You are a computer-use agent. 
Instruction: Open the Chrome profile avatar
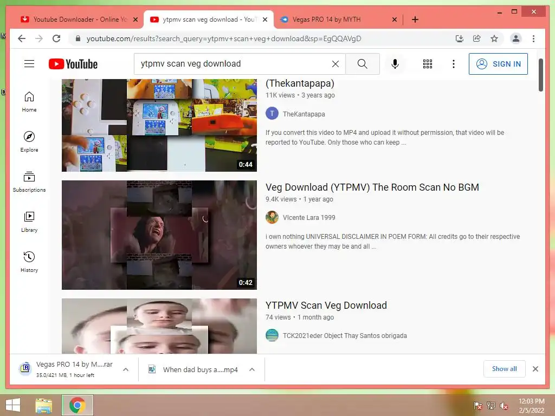coord(516,38)
